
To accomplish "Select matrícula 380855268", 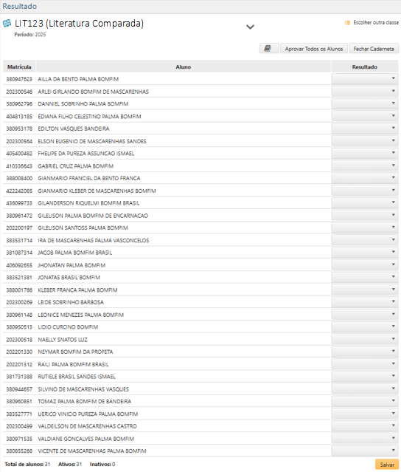I will pyautogui.click(x=19, y=451).
